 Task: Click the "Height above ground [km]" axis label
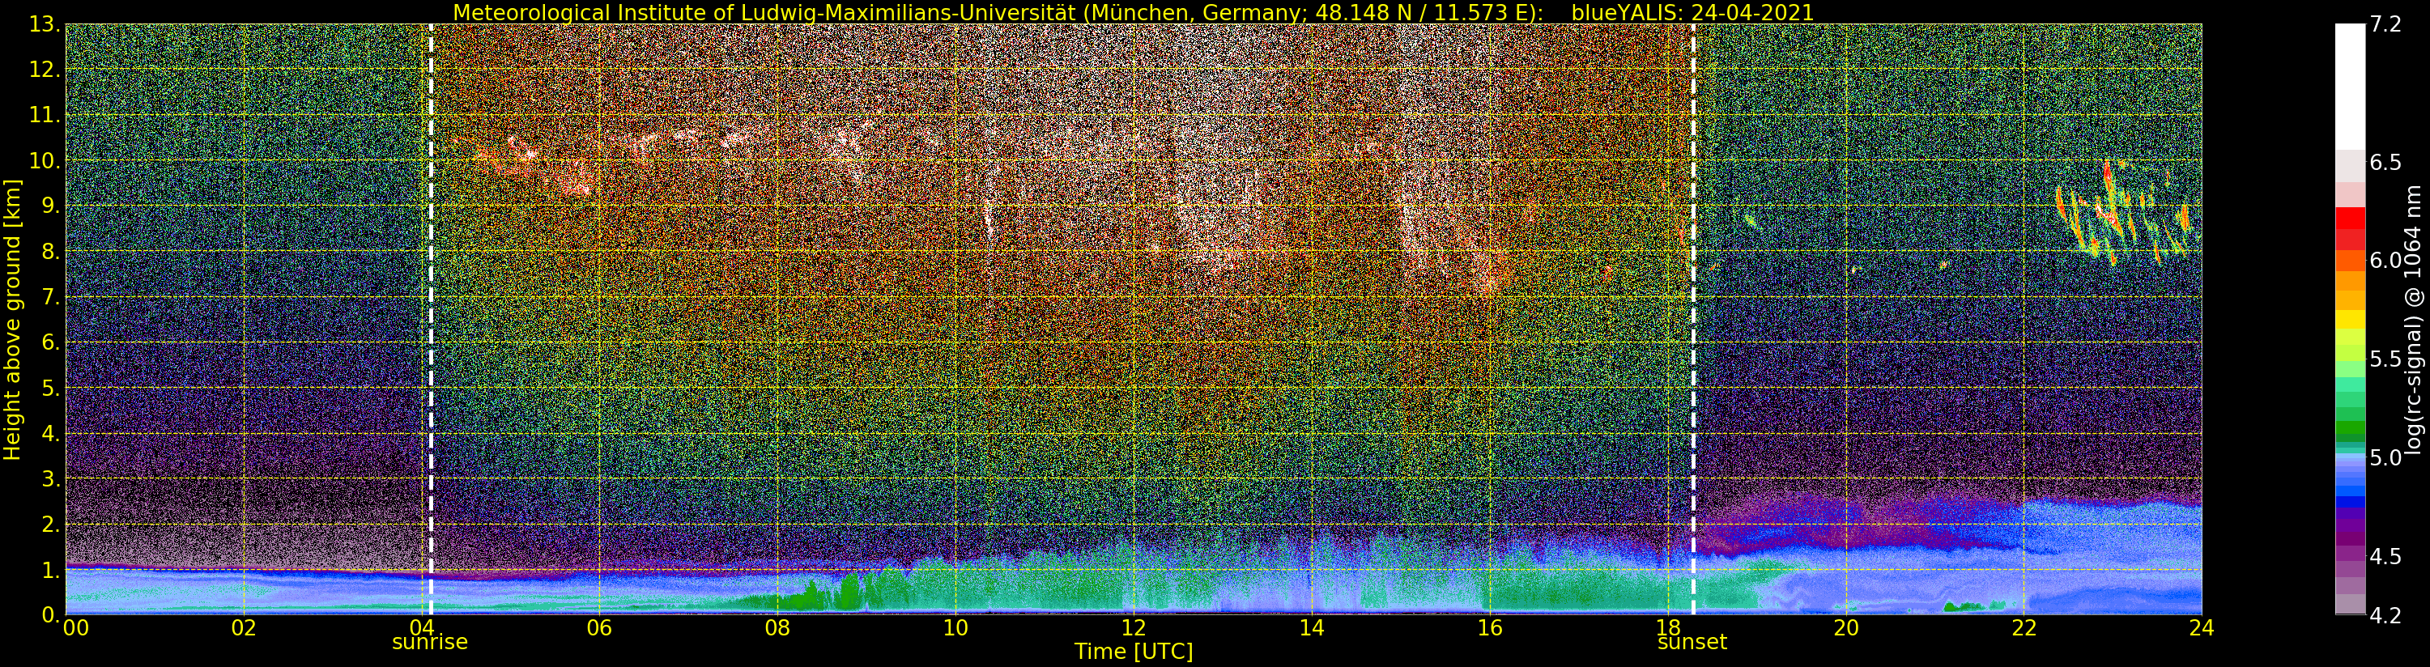pos(12,320)
